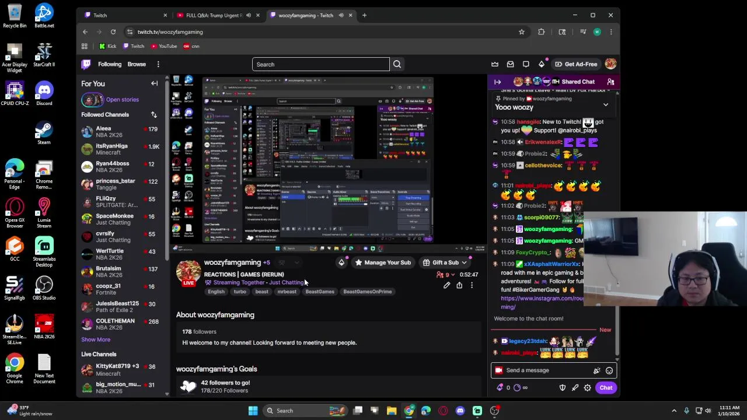Open the bits balance icon below chat

(500, 387)
